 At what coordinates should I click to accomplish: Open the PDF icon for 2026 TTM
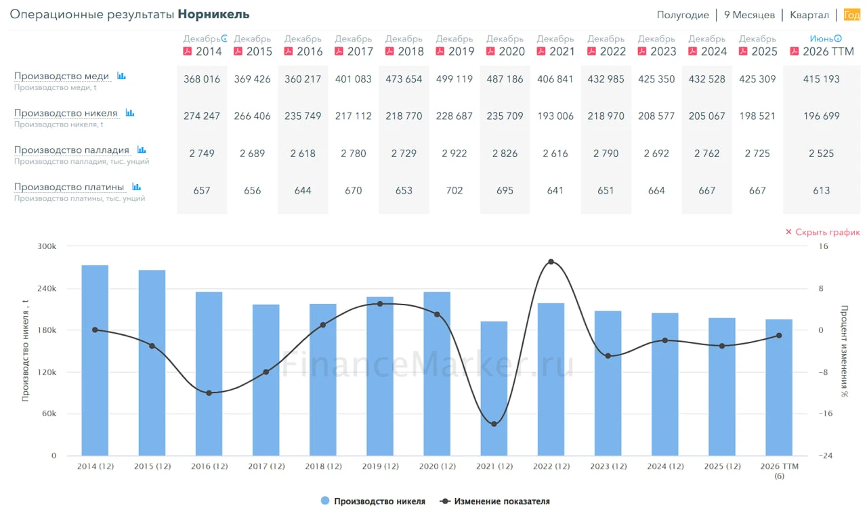795,51
